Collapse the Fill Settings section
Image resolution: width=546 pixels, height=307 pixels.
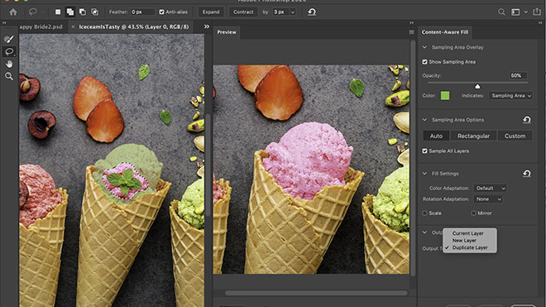click(424, 173)
